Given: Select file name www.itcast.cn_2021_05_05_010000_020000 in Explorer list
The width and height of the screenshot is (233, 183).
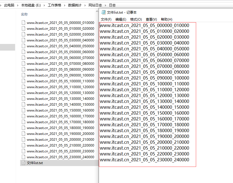Looking at the screenshot, I should tap(60, 28).
